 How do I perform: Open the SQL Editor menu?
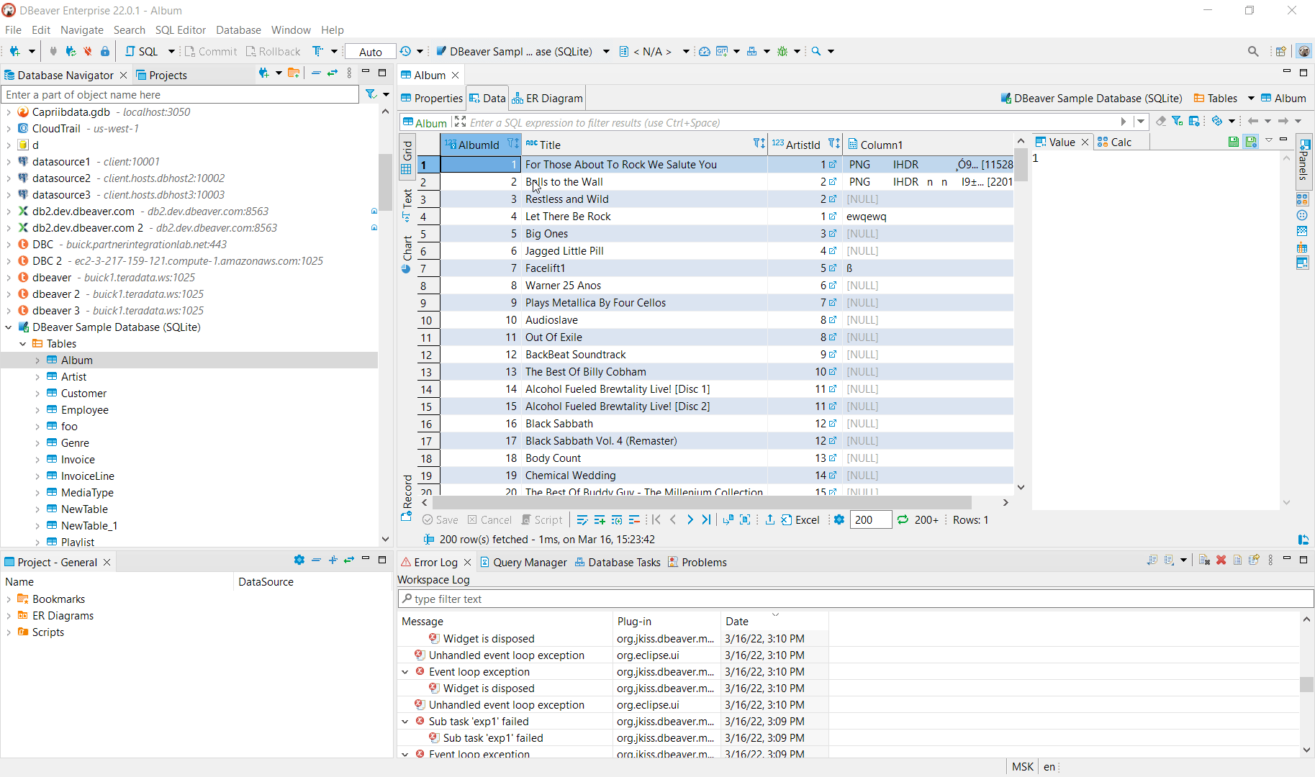tap(180, 30)
